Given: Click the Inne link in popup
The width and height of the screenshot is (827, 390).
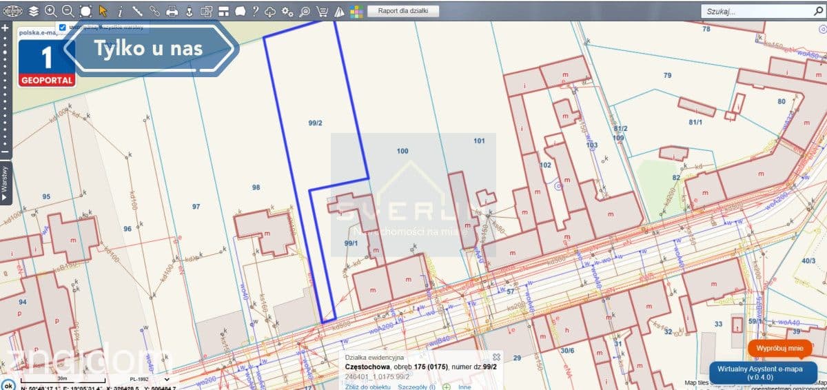Looking at the screenshot, I should 464,387.
